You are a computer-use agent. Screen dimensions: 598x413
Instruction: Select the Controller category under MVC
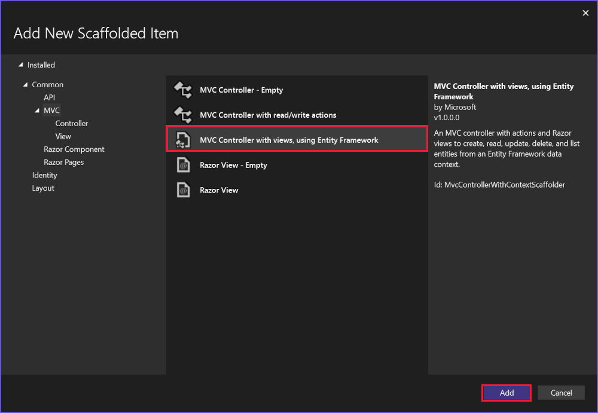[72, 123]
